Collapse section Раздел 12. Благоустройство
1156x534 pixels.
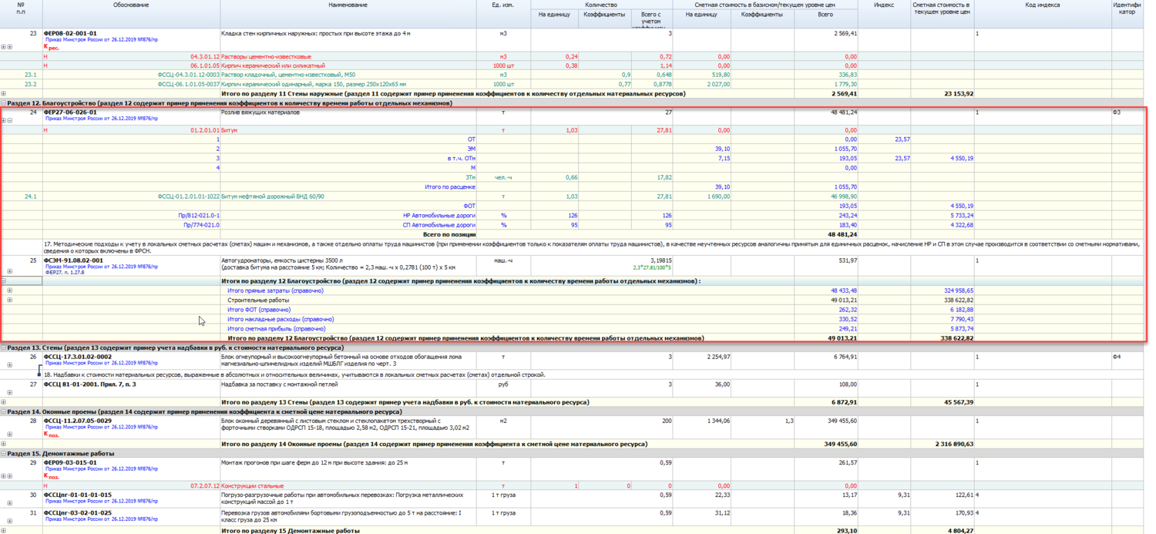tap(4, 103)
